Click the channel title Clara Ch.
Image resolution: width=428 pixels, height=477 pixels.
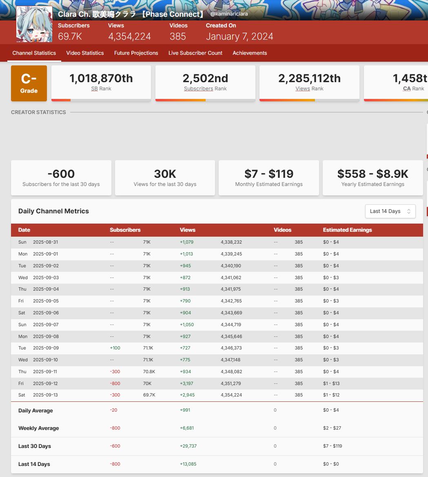131,14
